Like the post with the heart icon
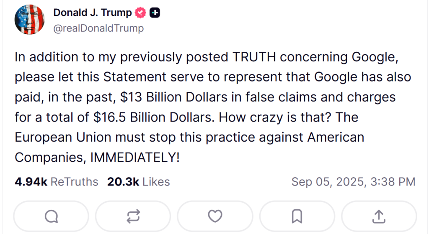429x234 pixels. click(x=215, y=216)
